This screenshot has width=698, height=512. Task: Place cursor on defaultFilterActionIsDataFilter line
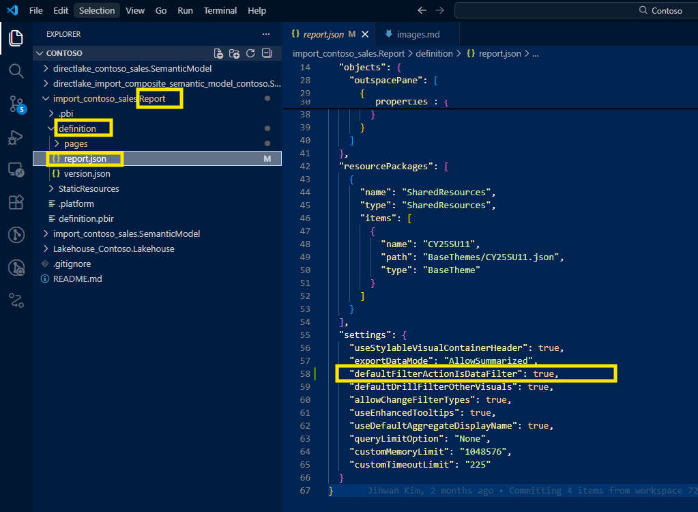point(454,374)
